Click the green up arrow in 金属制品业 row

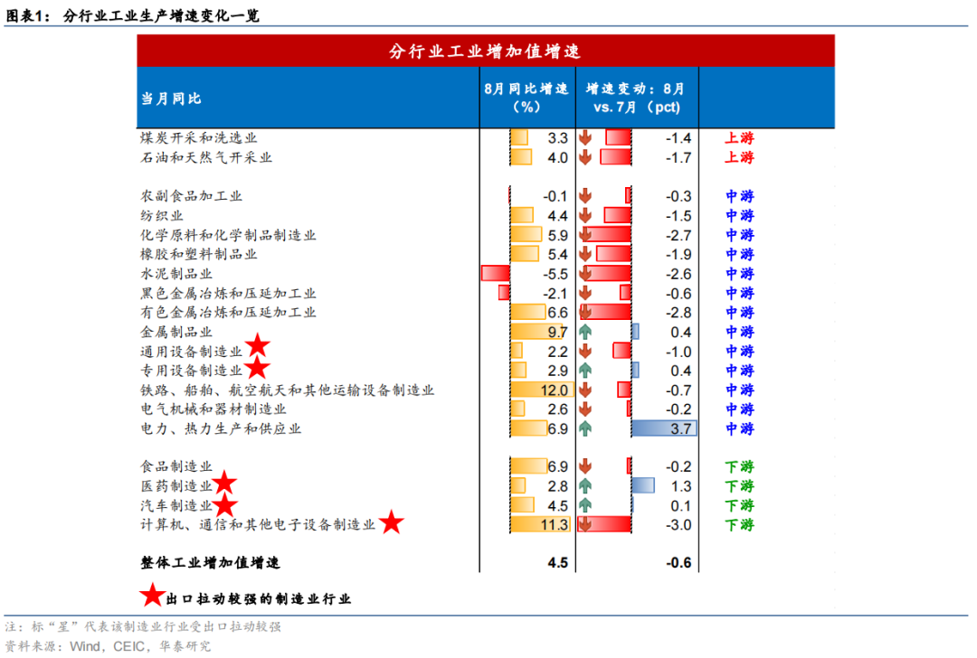pyautogui.click(x=584, y=332)
